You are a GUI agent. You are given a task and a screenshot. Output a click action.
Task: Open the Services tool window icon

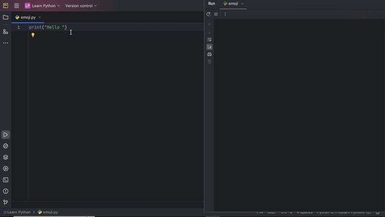click(5, 169)
